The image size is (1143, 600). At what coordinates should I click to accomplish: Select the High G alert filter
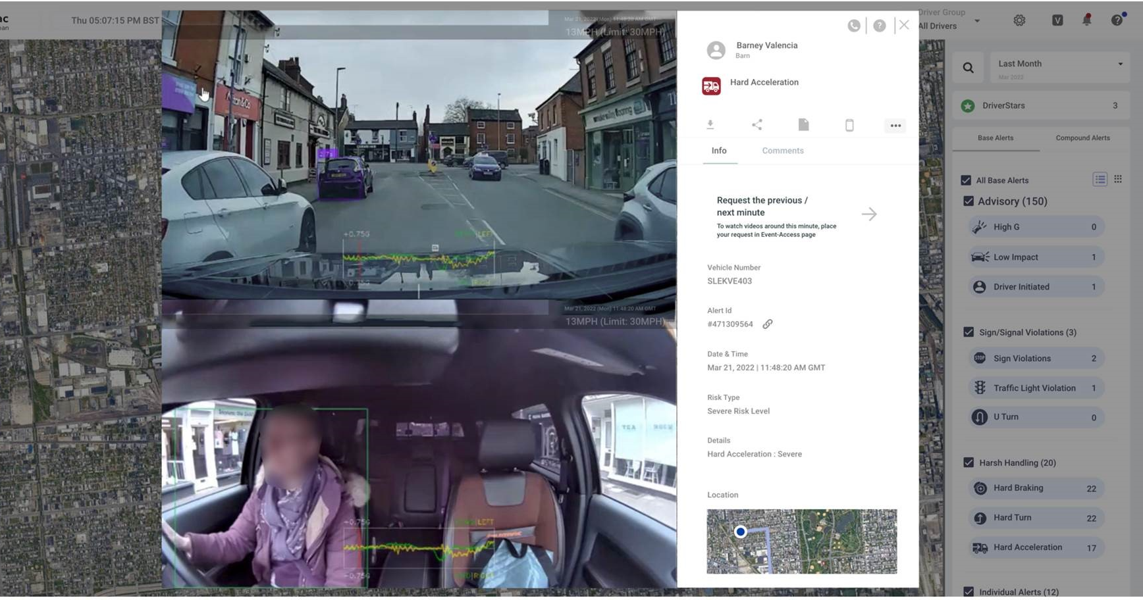click(x=1036, y=227)
